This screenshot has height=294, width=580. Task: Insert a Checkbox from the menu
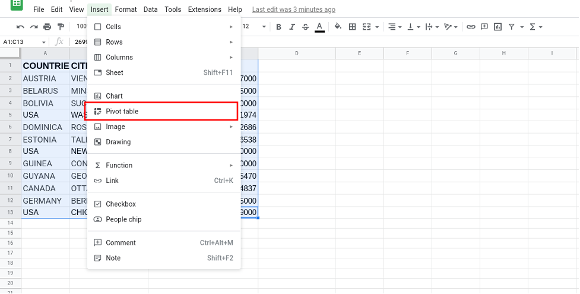click(x=164, y=204)
